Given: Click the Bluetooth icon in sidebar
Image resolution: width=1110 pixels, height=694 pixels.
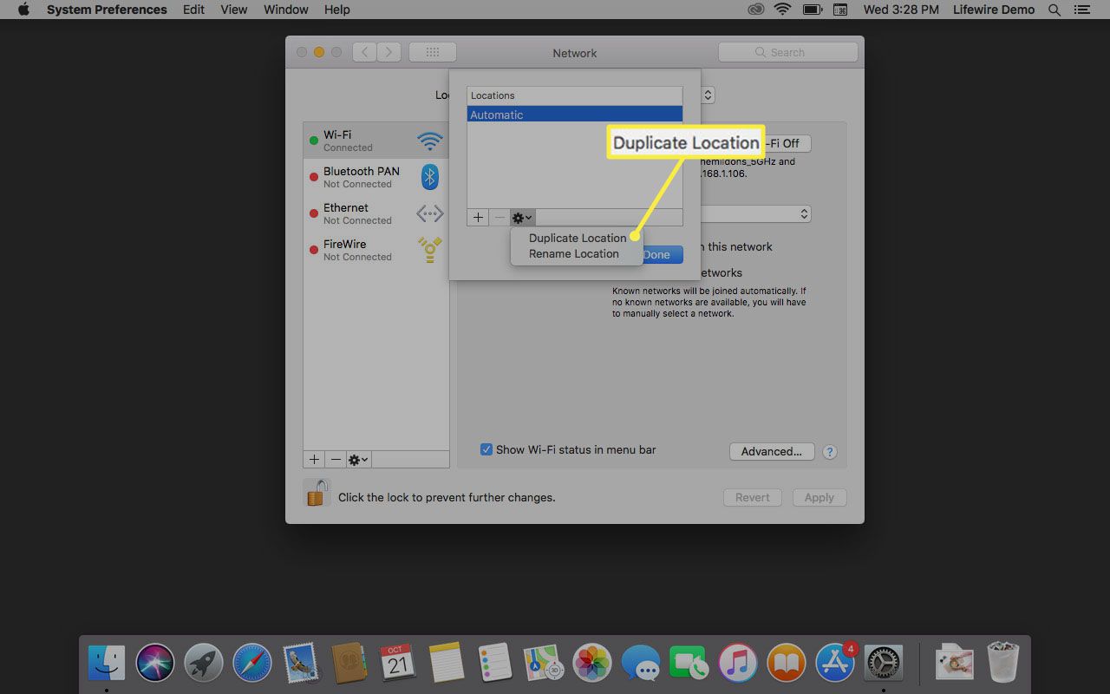Looking at the screenshot, I should tap(429, 177).
